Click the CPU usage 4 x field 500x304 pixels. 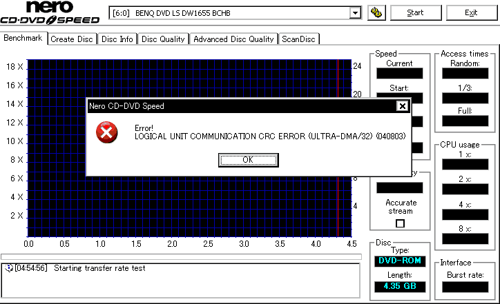click(465, 214)
